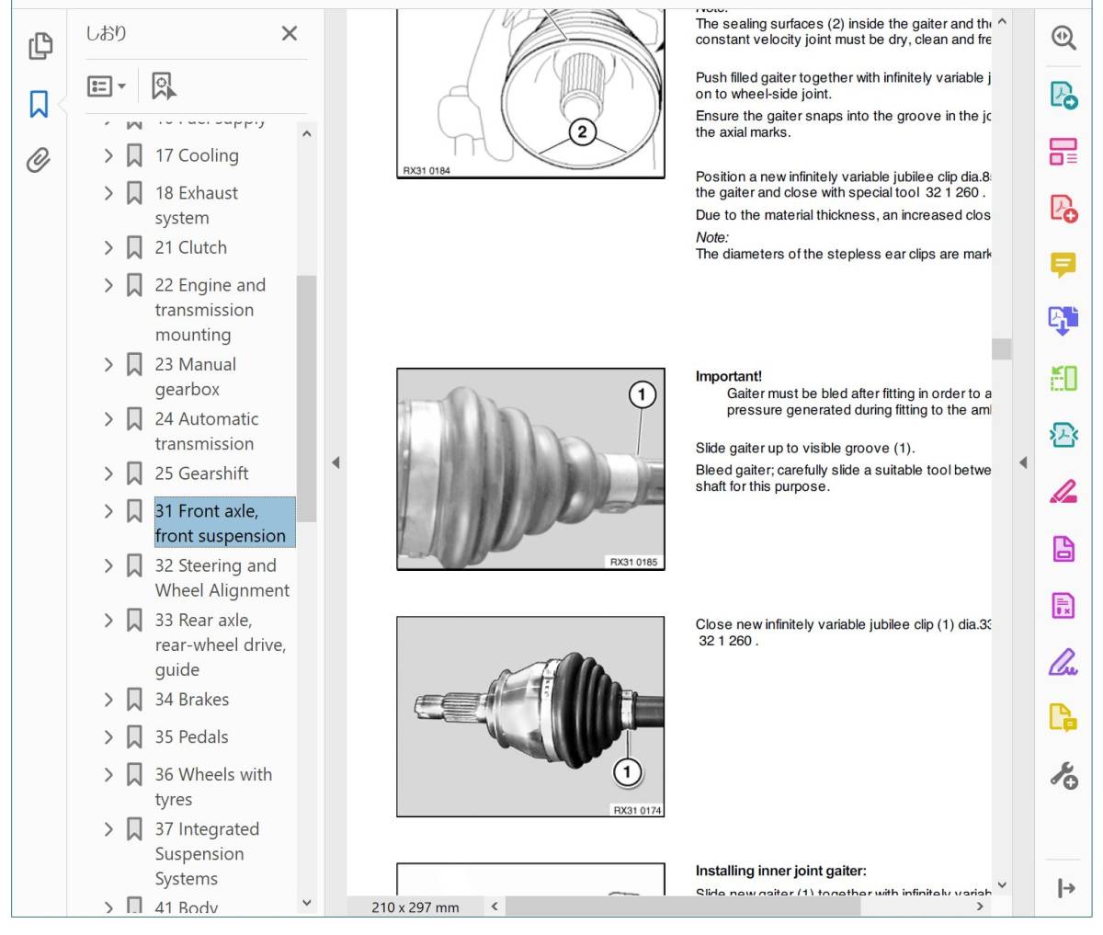Screen dimensions: 1103x935
Task: Expand the 31 Front axle bookmark
Action: point(108,511)
